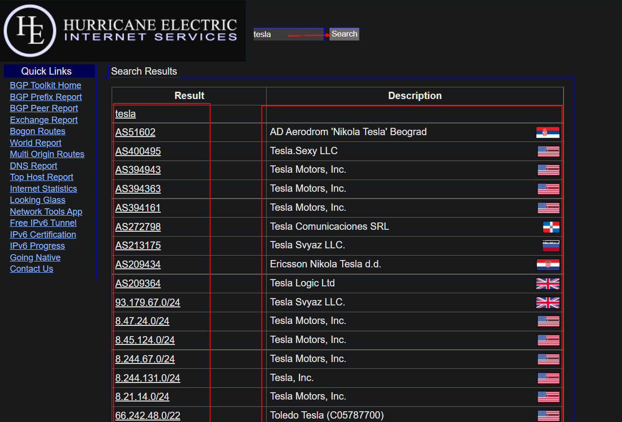Go to the BGP Prefix Report
This screenshot has height=422, width=622.
point(46,97)
